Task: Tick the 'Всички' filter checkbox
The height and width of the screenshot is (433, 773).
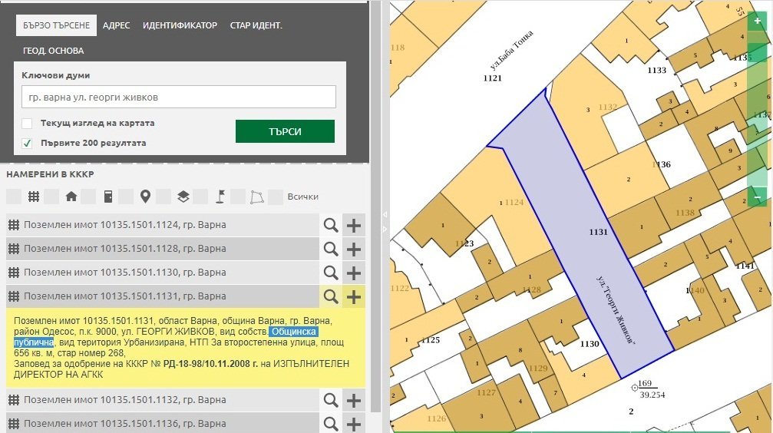Action: 276,197
